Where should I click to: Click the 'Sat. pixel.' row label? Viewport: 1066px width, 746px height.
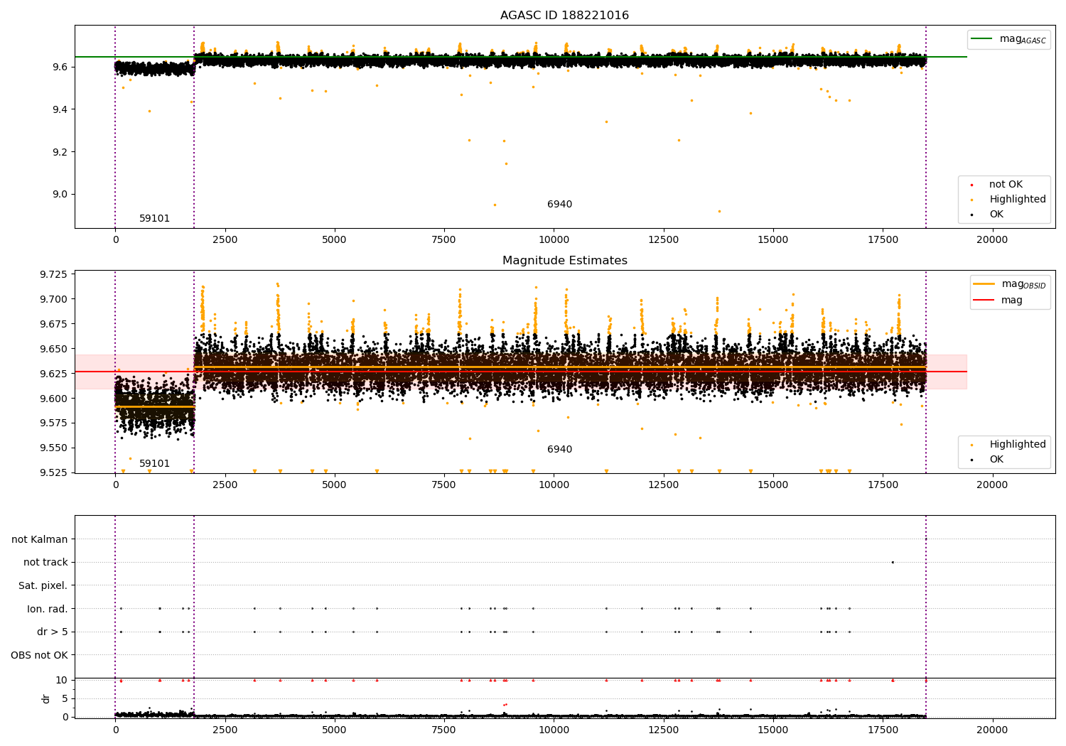click(x=43, y=585)
